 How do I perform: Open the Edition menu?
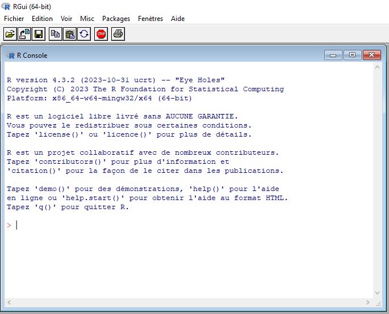pyautogui.click(x=42, y=19)
